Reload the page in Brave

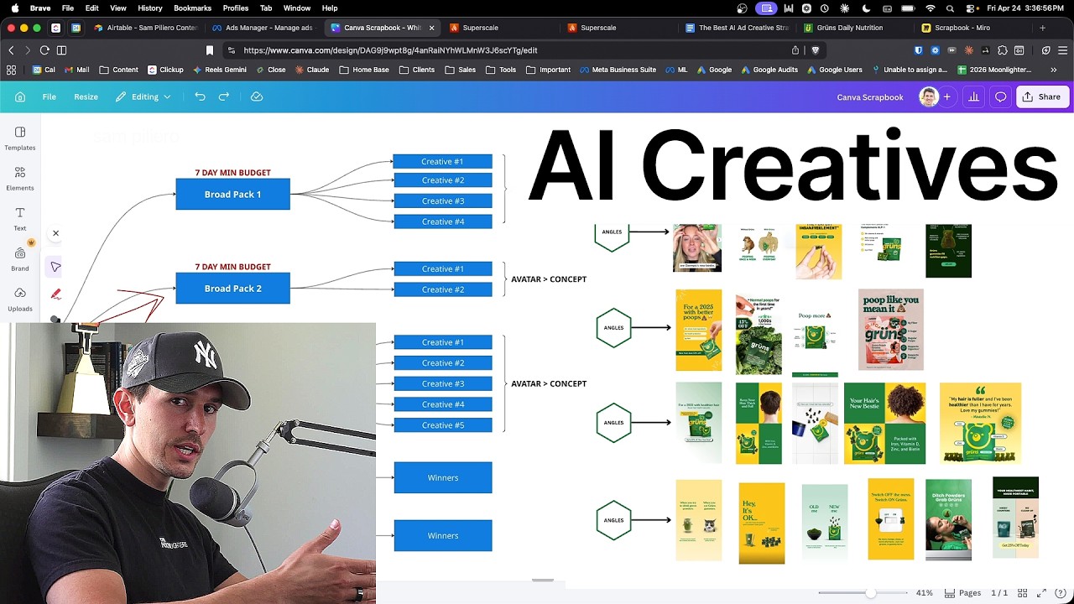[44, 50]
